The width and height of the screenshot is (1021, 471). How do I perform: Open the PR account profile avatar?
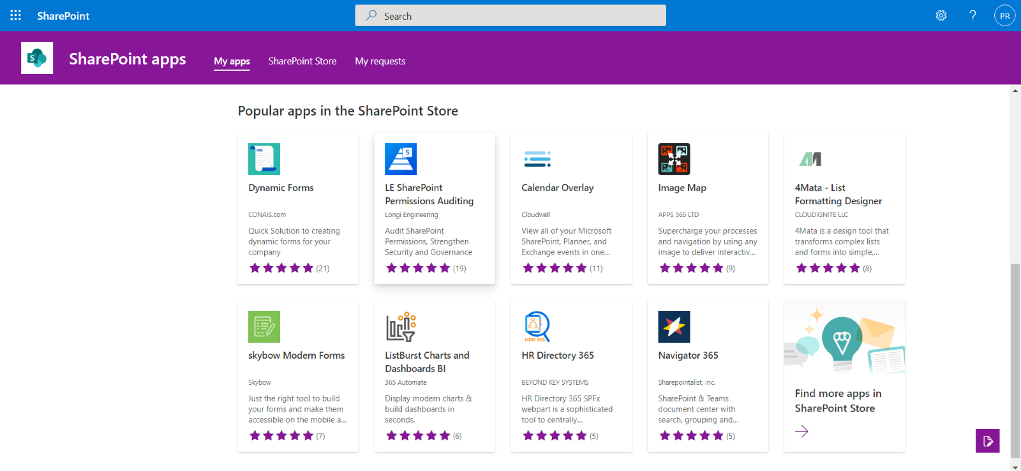click(x=1004, y=16)
